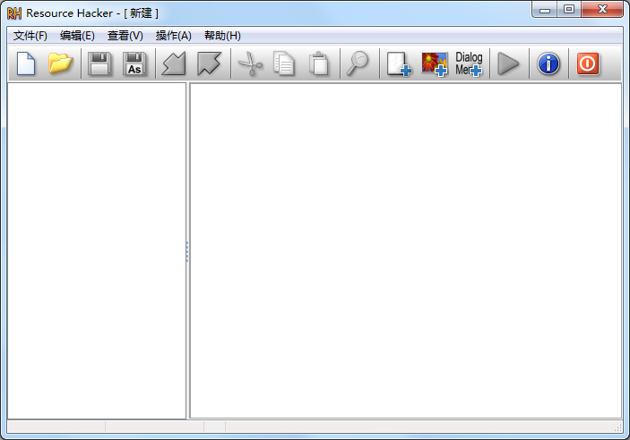630x440 pixels.
Task: Click the green-grey Play compile icon
Action: [x=508, y=63]
